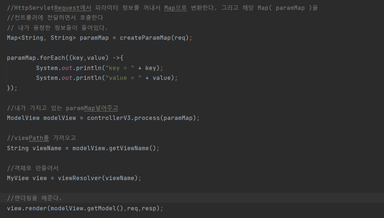This screenshot has width=384, height=218.
Task: Click controllerV3.process(paramMap) call
Action: click(142, 118)
